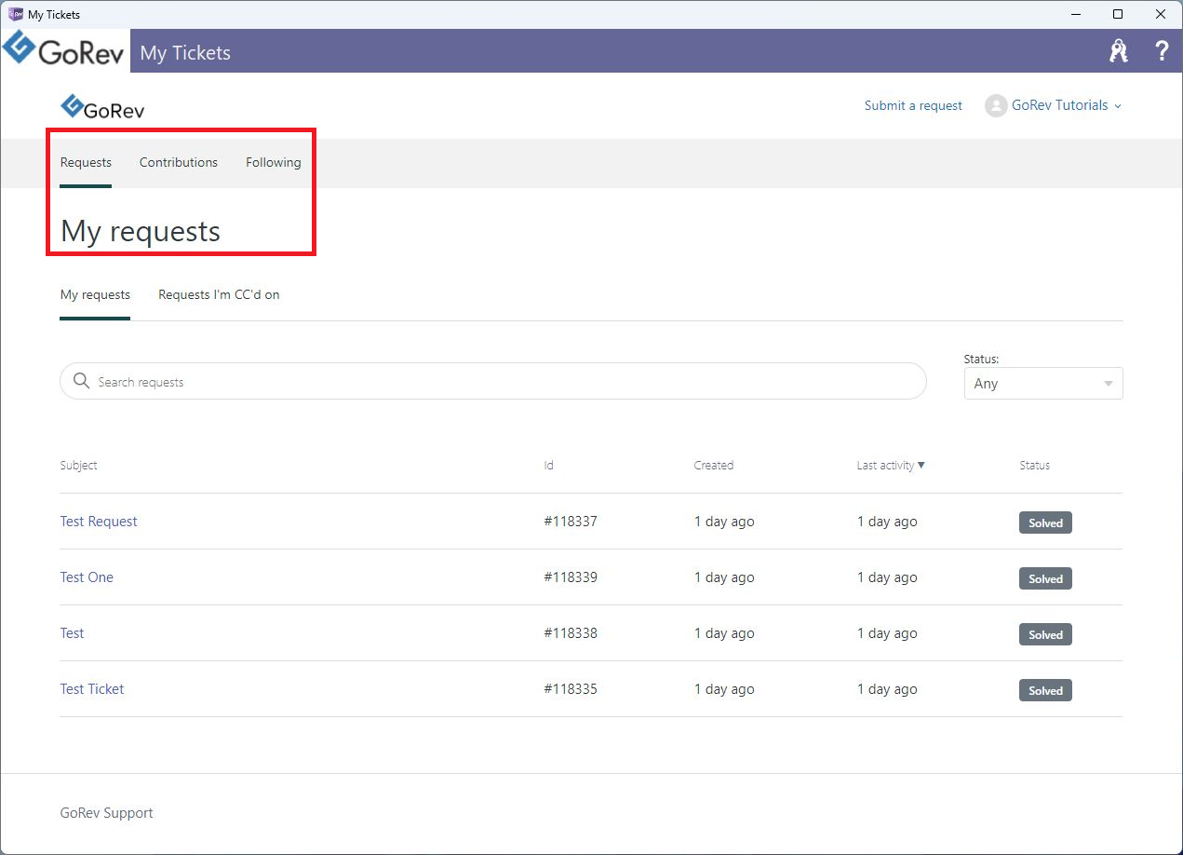Click the GoRev help center logo
The image size is (1183, 855).
[x=102, y=107]
